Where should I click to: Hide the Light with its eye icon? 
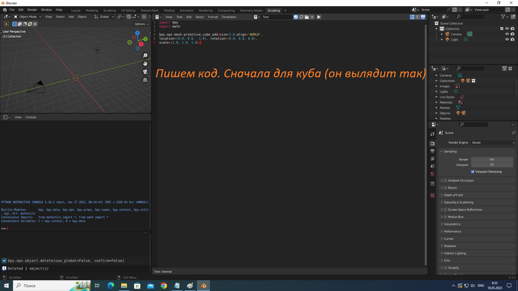507,40
